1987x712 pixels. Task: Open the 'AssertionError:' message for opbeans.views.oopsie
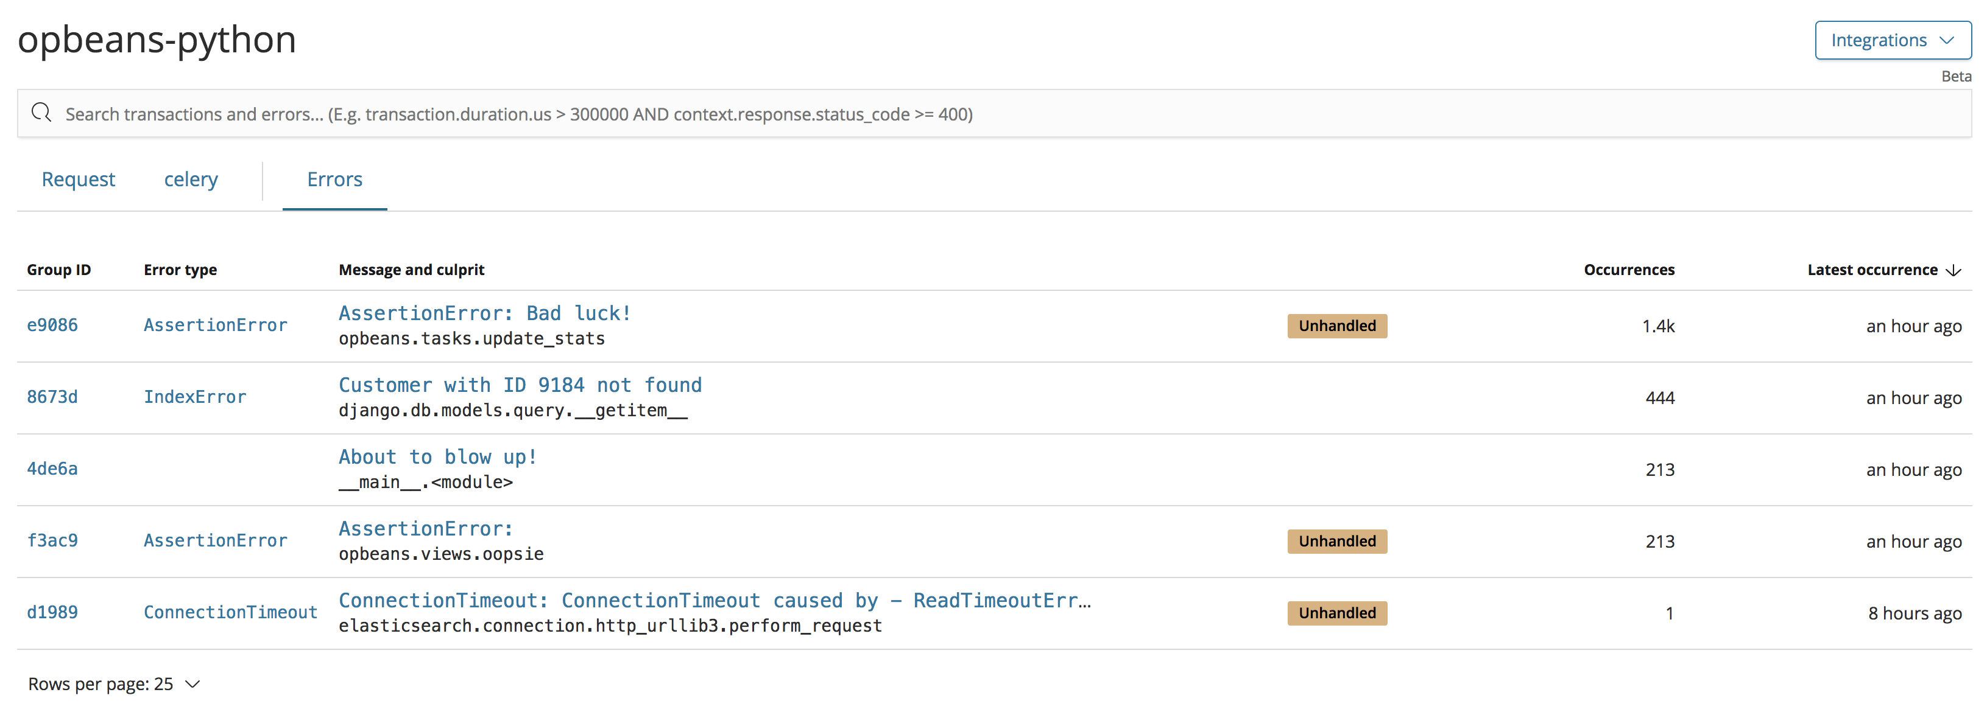426,529
